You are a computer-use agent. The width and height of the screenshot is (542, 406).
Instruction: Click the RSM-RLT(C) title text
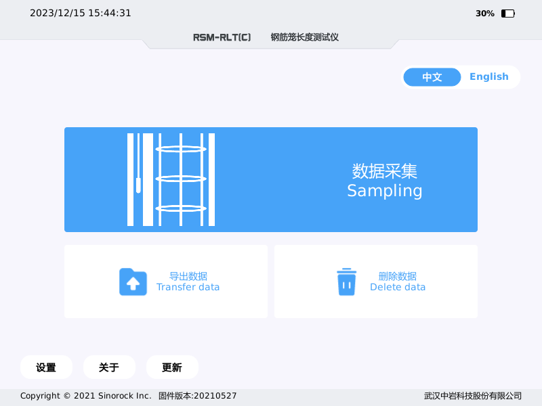point(222,37)
